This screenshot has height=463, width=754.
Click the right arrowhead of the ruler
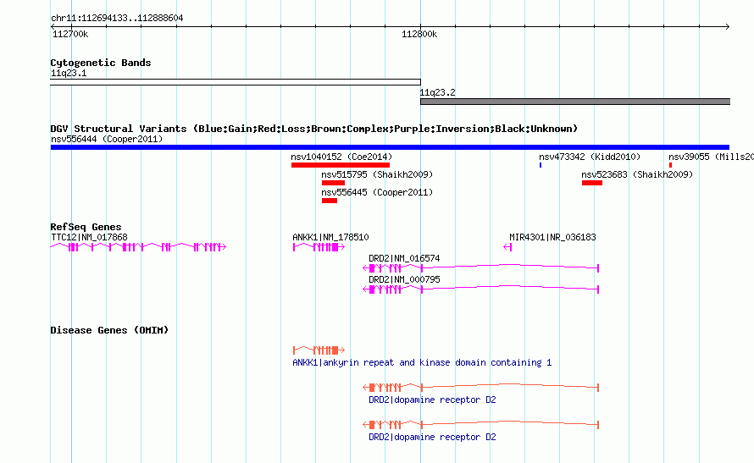(728, 27)
